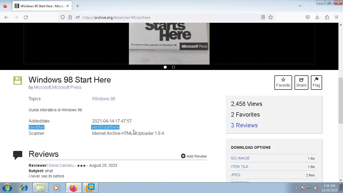Image resolution: width=343 pixels, height=193 pixels.
Task: Open site permissions icon in address bar
Action: tap(78, 17)
